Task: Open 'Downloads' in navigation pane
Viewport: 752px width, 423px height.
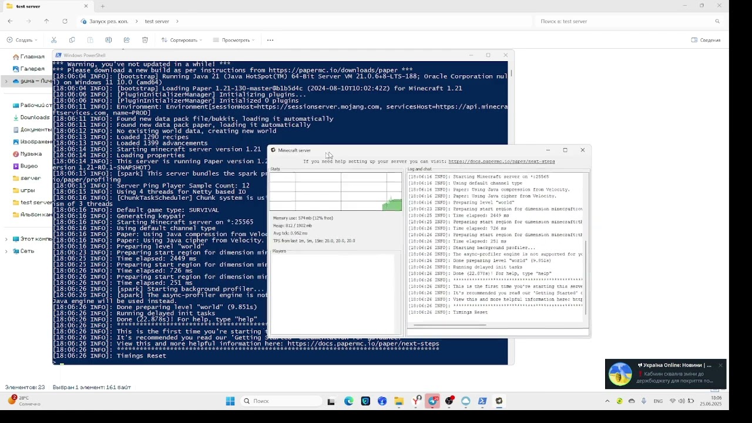Action: [31, 117]
